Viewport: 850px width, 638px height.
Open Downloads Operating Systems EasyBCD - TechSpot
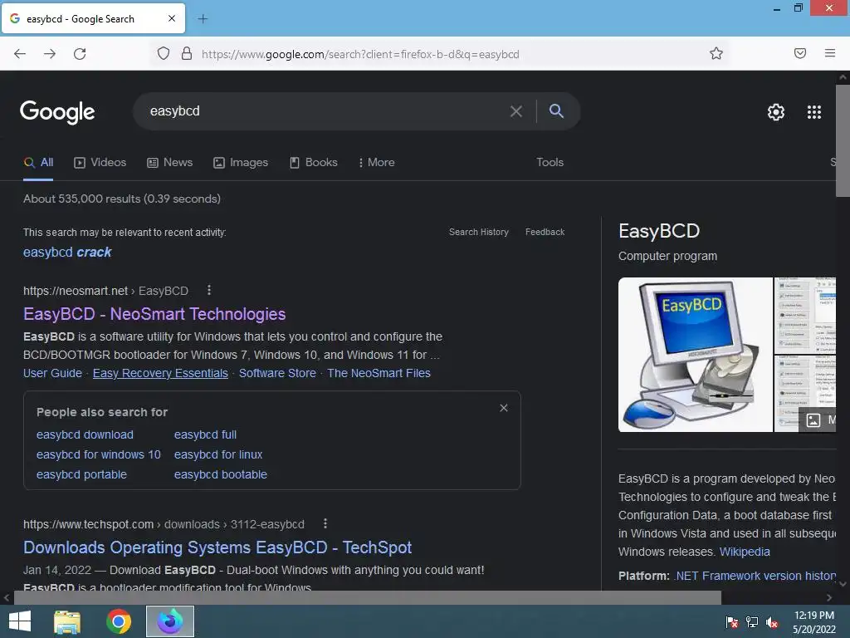(217, 547)
